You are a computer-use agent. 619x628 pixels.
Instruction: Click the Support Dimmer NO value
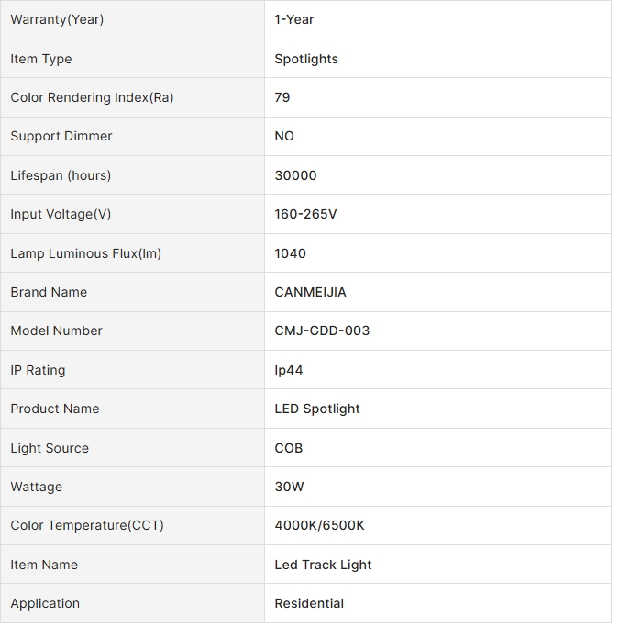click(284, 136)
